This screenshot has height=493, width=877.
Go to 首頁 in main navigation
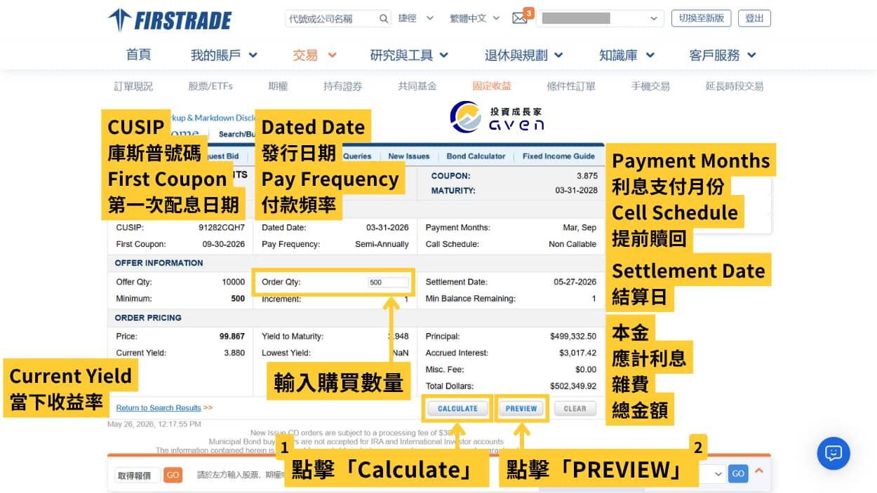(138, 55)
